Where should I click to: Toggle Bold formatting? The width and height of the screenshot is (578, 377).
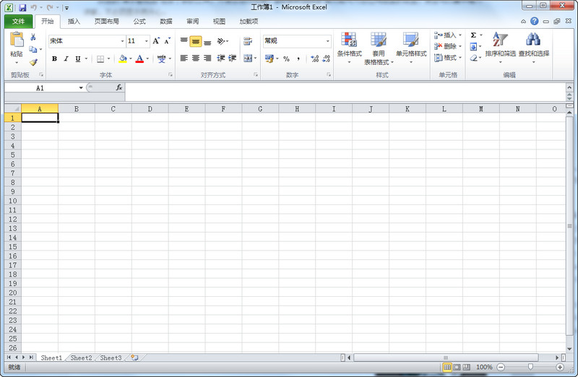click(54, 59)
